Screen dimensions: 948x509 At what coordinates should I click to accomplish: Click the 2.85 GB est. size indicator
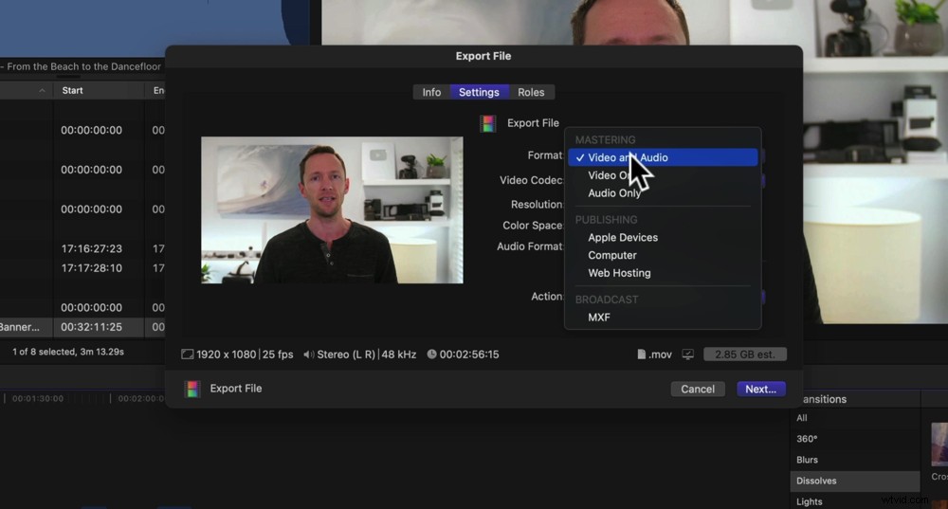tap(745, 354)
